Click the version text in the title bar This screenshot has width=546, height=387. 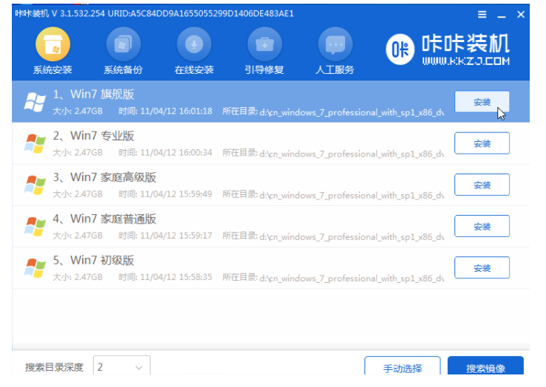pyautogui.click(x=78, y=13)
